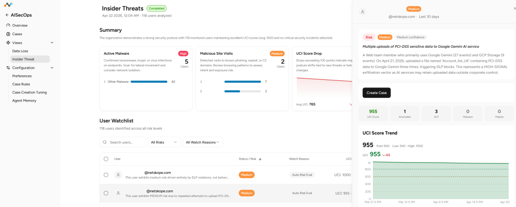Click the Views icon in sidebar
The width and height of the screenshot is (516, 207).
(8, 43)
